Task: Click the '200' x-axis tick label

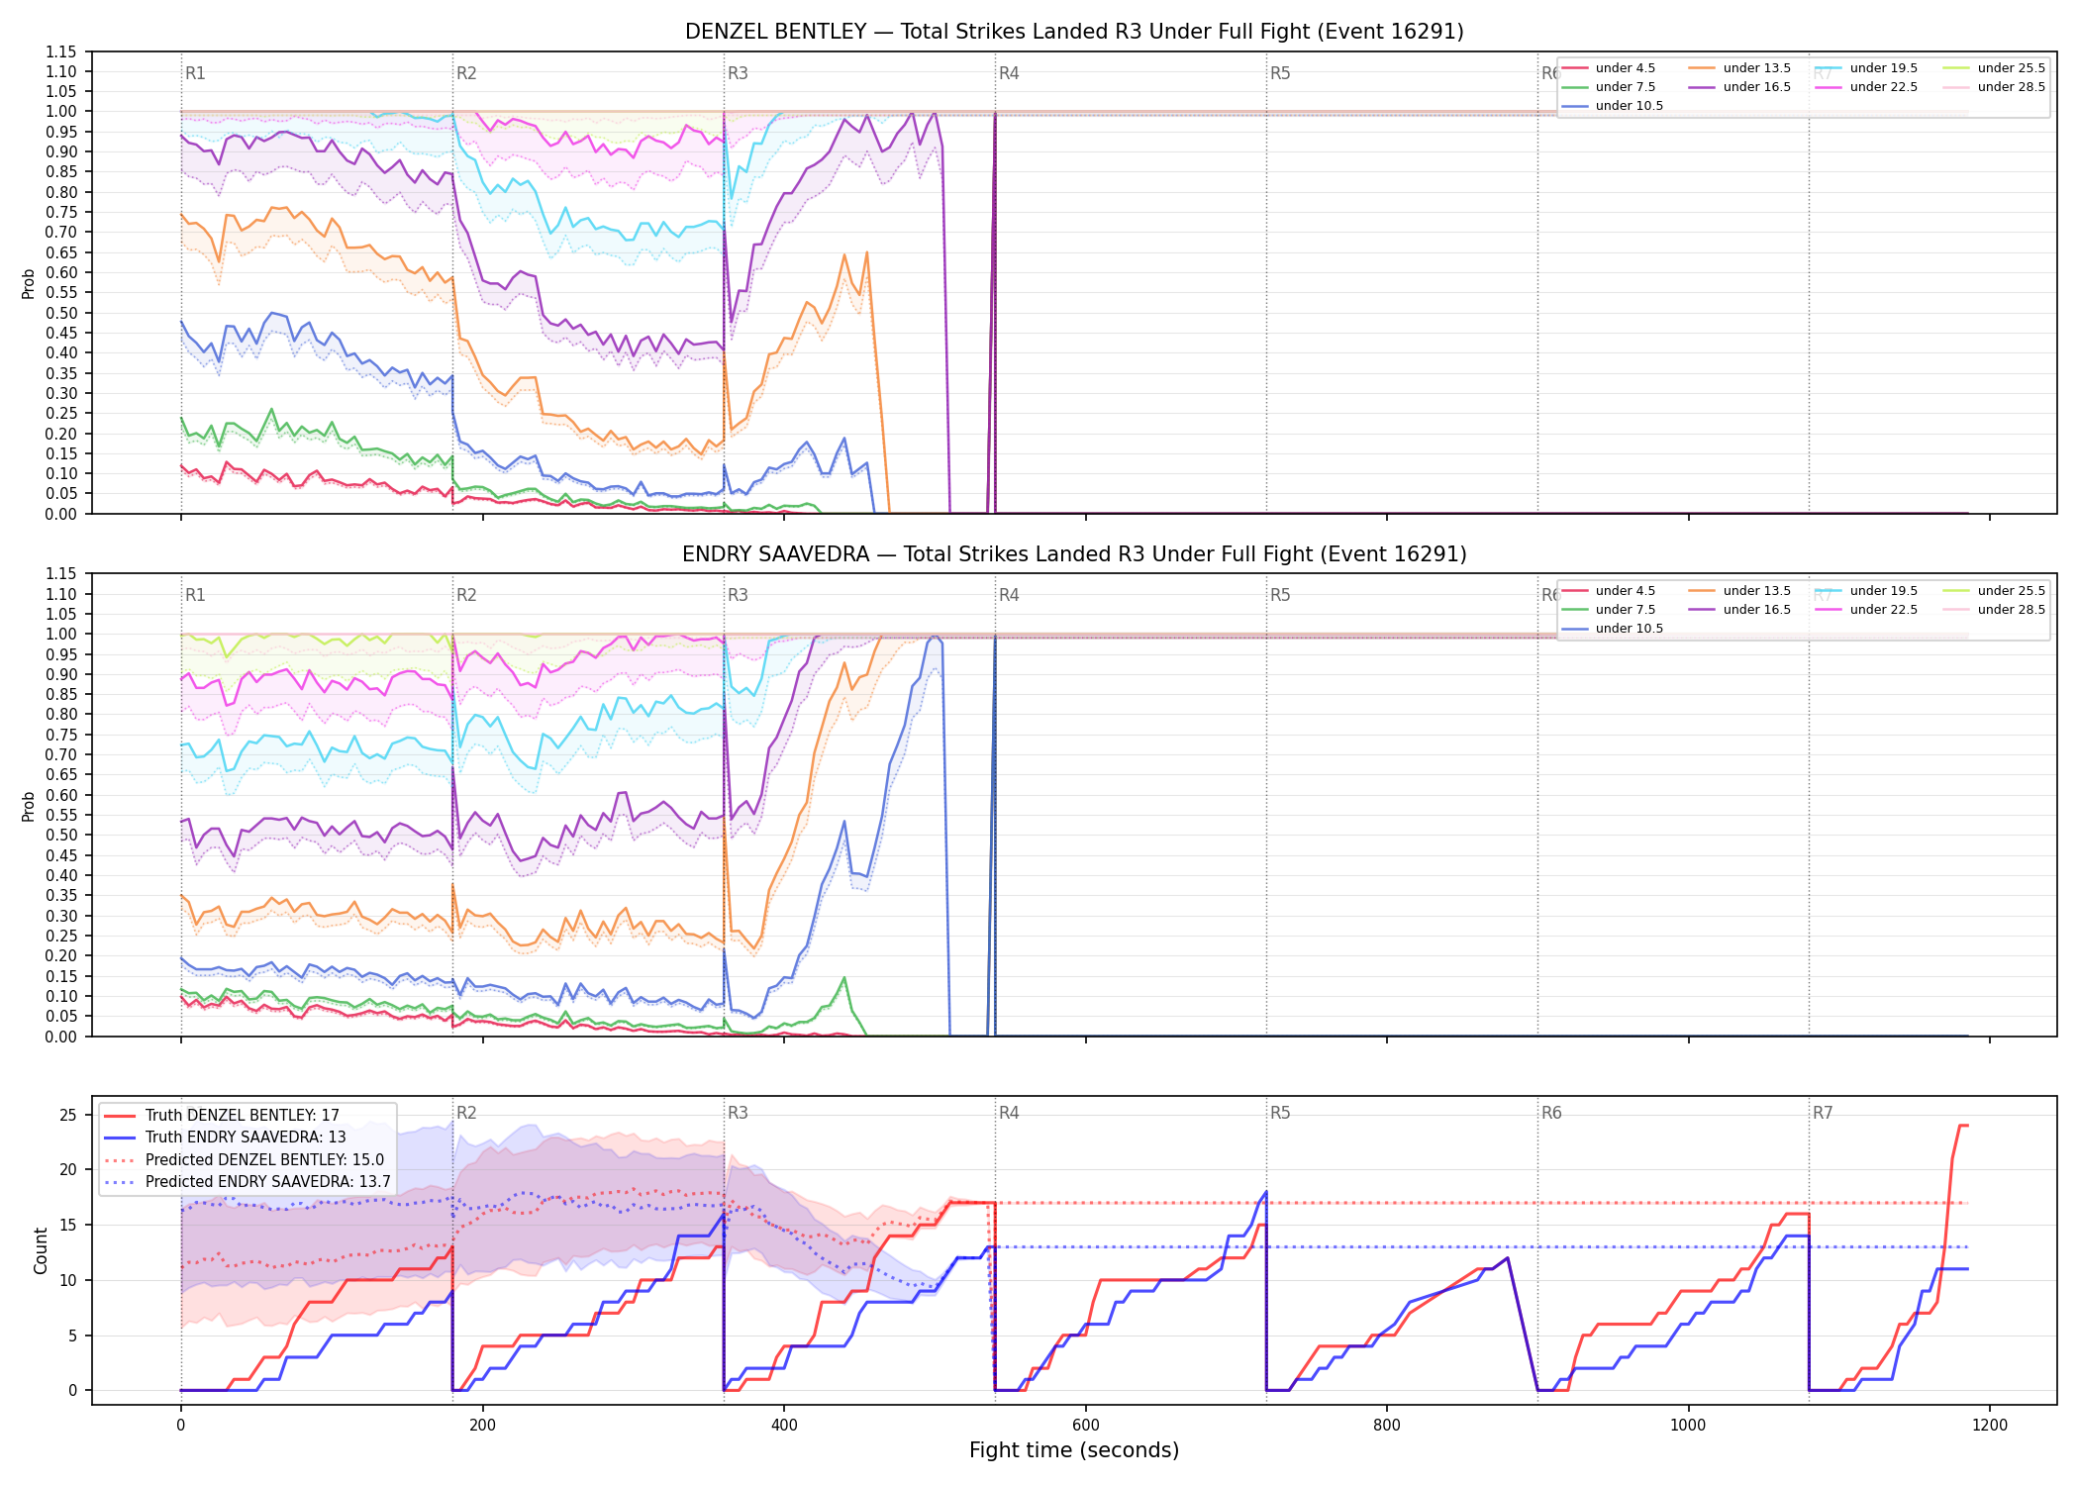Action: pyautogui.click(x=482, y=1426)
